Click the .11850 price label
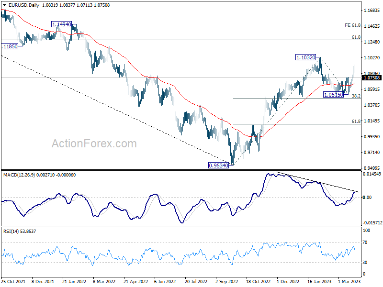 click(x=10, y=46)
